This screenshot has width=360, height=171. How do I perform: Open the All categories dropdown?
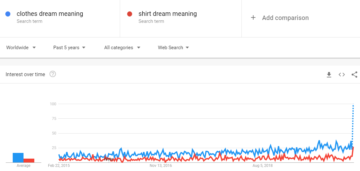[122, 48]
